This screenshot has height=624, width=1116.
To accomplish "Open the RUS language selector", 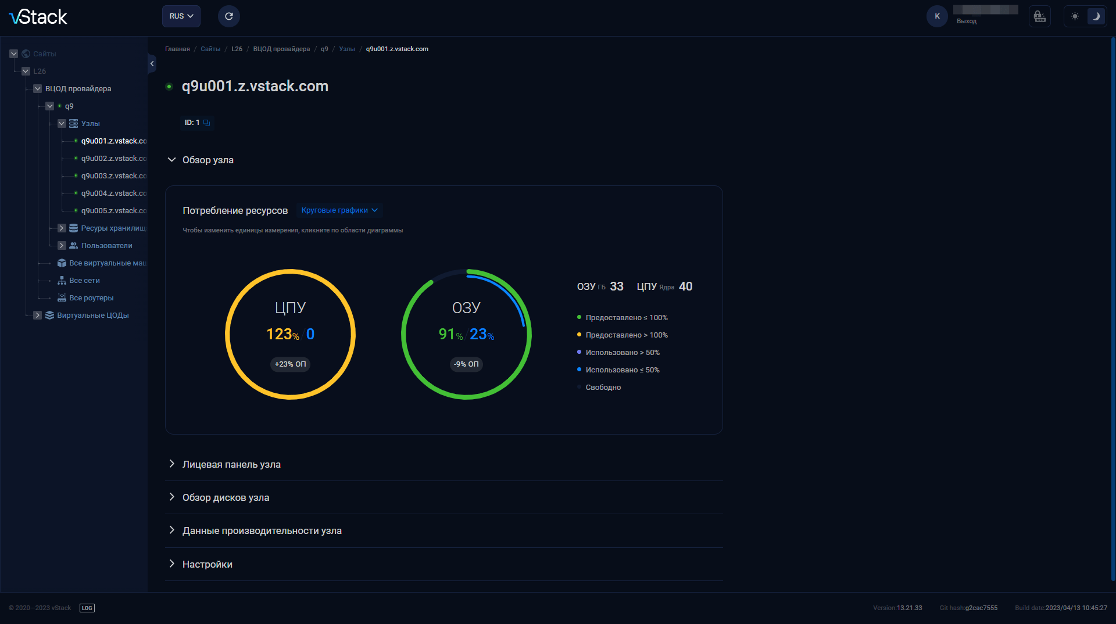I will coord(181,16).
